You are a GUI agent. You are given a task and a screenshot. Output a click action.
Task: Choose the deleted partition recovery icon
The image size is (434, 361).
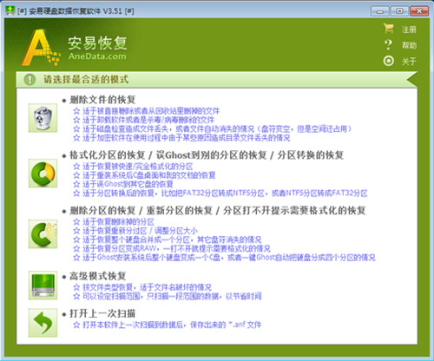43,234
